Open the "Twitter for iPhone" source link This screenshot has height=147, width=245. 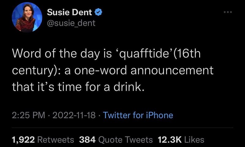coord(138,115)
